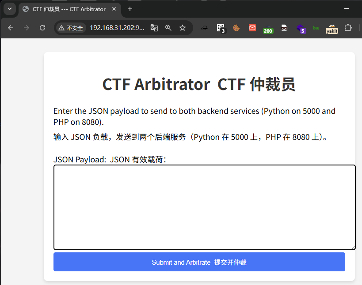The image size is (362, 285).
Task: Open the green 200 status extension
Action: point(268,30)
